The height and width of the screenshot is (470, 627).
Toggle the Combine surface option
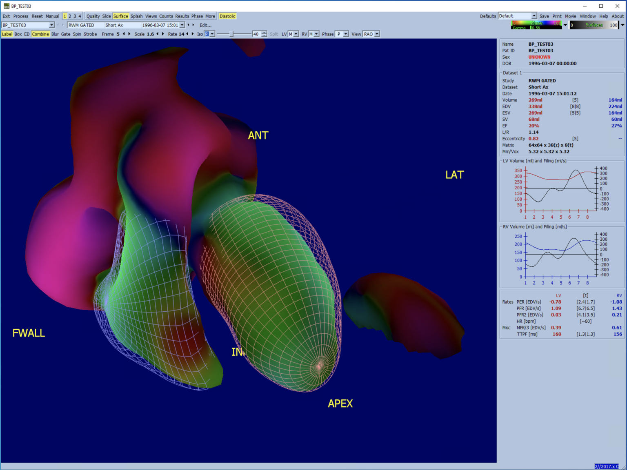(40, 34)
